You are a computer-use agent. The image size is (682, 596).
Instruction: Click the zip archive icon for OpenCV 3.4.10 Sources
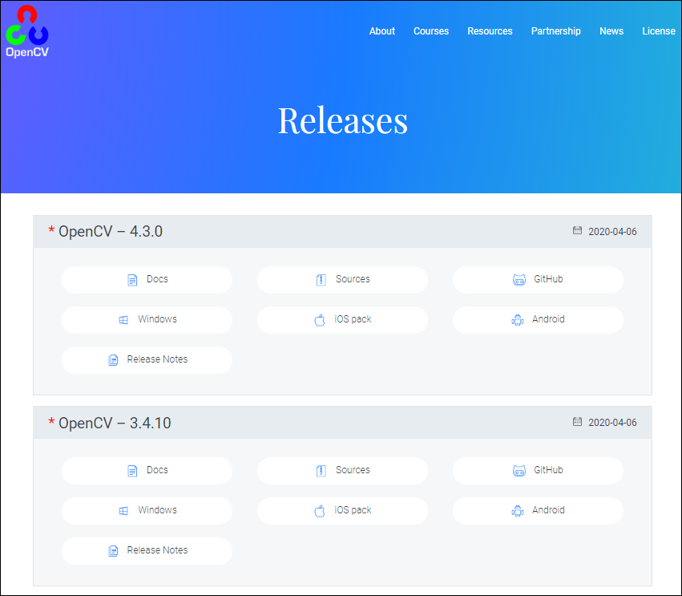point(321,471)
